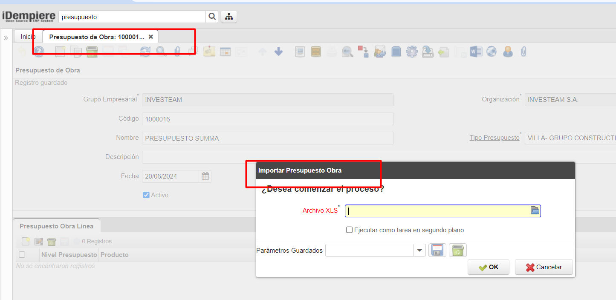616x300 pixels.
Task: Select the Presupuesto Obra Línea tab
Action: pyautogui.click(x=56, y=226)
